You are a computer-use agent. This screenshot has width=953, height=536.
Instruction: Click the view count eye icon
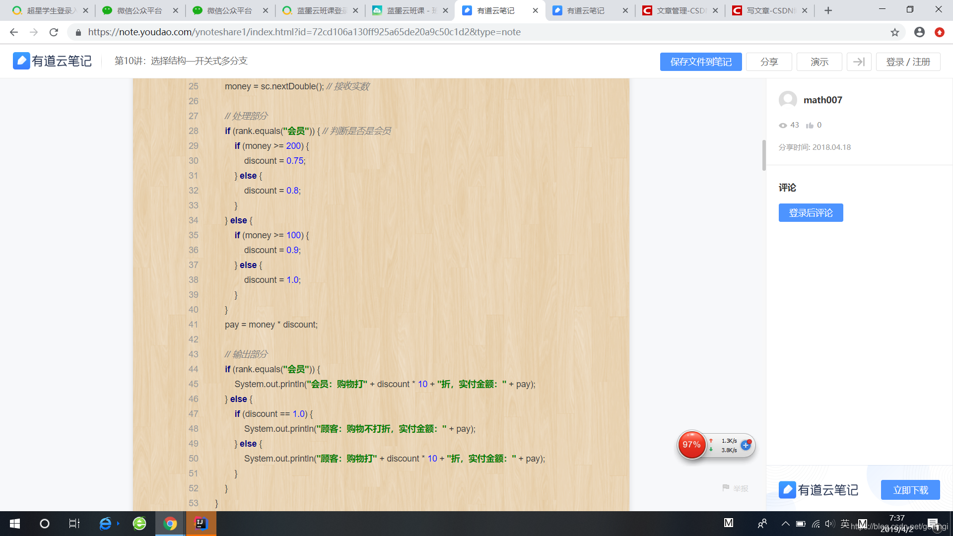pyautogui.click(x=783, y=125)
